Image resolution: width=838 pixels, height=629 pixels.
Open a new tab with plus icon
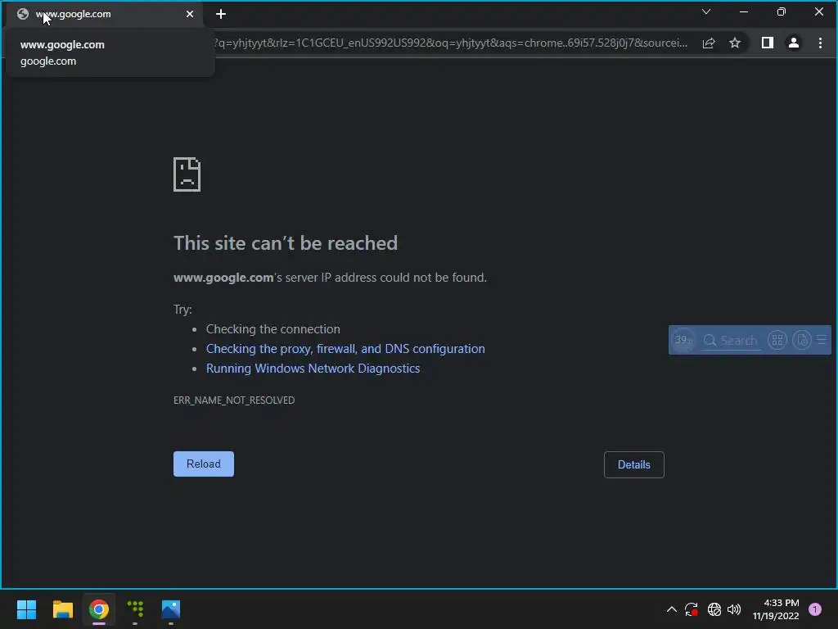click(221, 14)
